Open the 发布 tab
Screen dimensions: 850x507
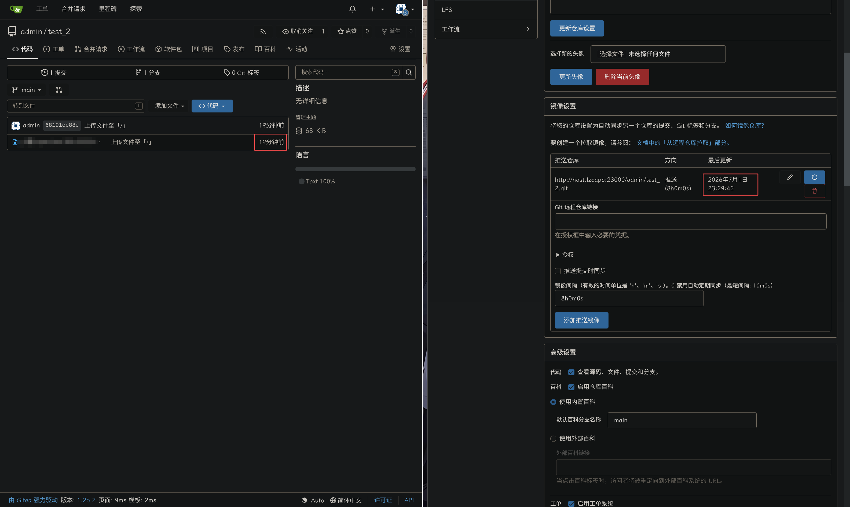pos(234,49)
